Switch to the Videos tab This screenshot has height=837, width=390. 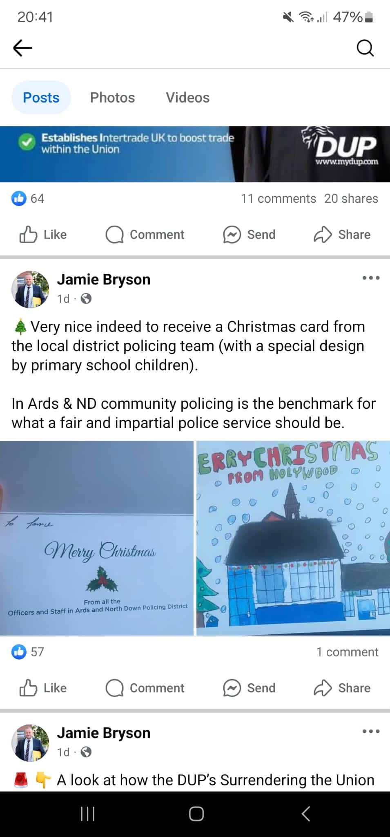[x=187, y=98]
